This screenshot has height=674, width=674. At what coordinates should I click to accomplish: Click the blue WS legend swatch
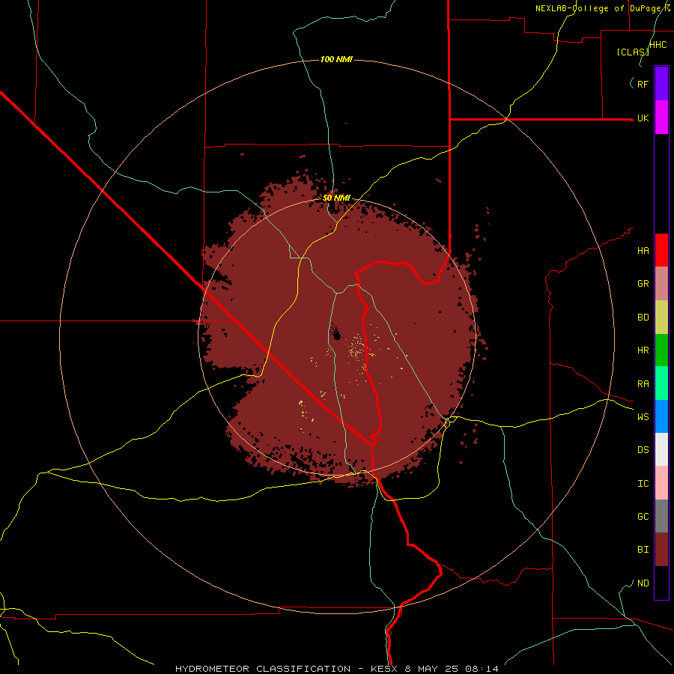click(x=661, y=416)
